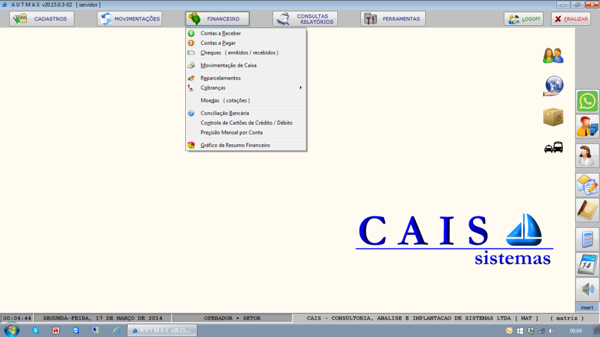Click the headset attendant sidebar icon
The image size is (600, 337).
pos(587,155)
